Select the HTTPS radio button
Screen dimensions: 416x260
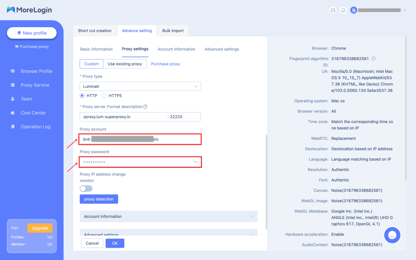[x=104, y=96]
